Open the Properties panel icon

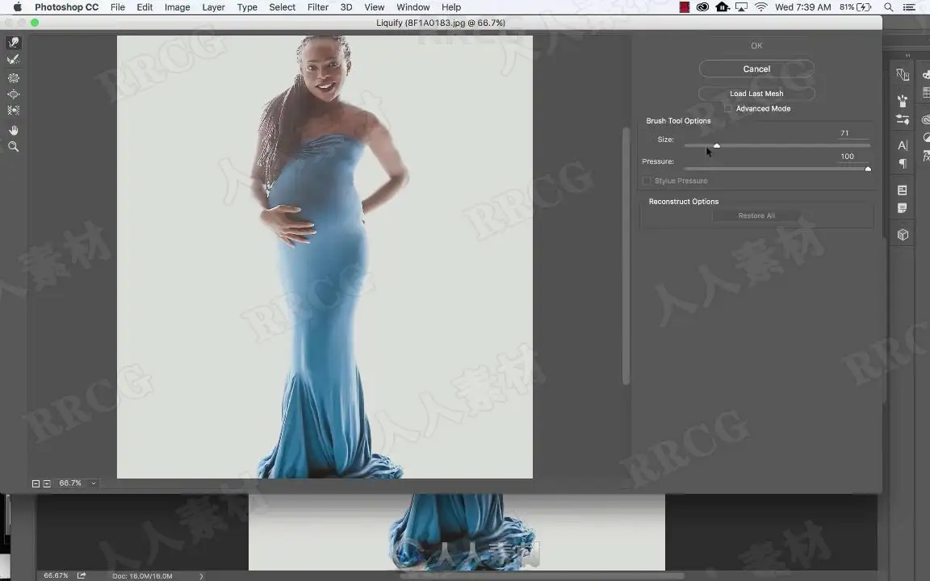[903, 190]
